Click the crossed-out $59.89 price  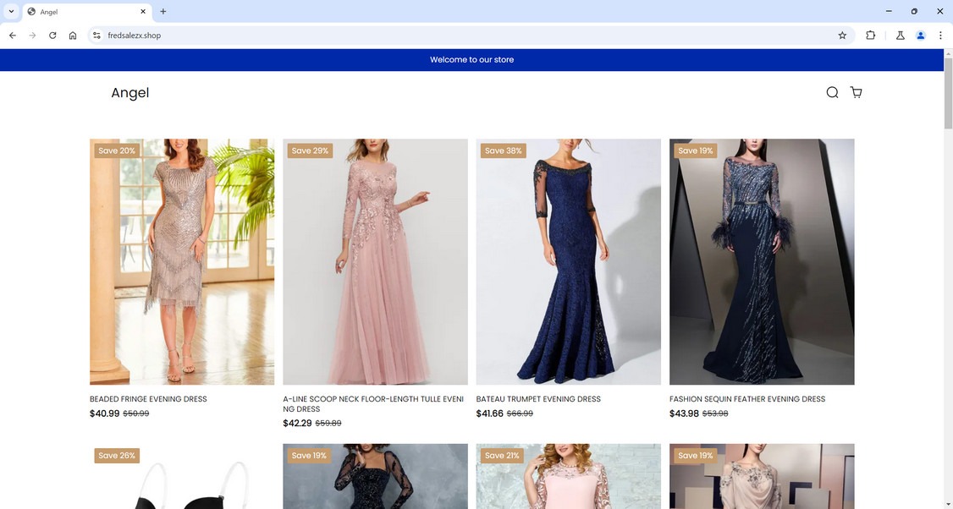(328, 424)
